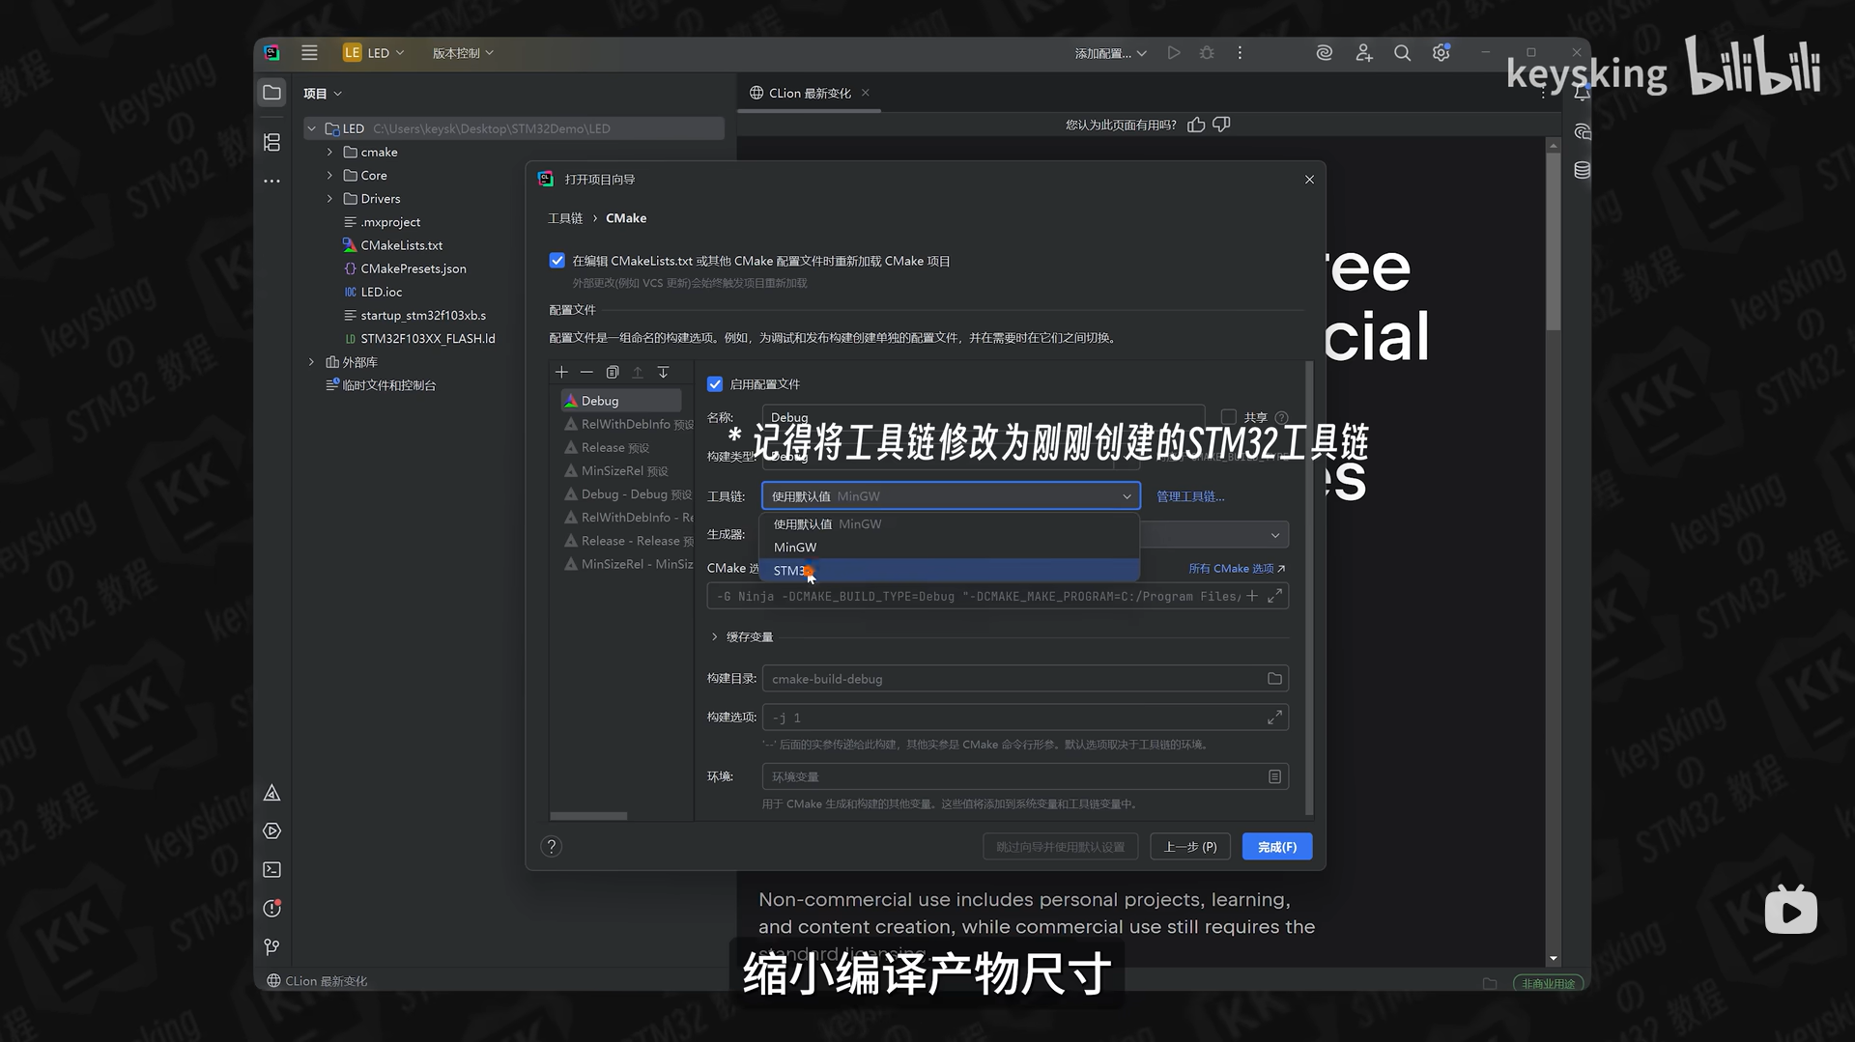Open IDE settings gear icon
1855x1042 pixels.
1441,53
